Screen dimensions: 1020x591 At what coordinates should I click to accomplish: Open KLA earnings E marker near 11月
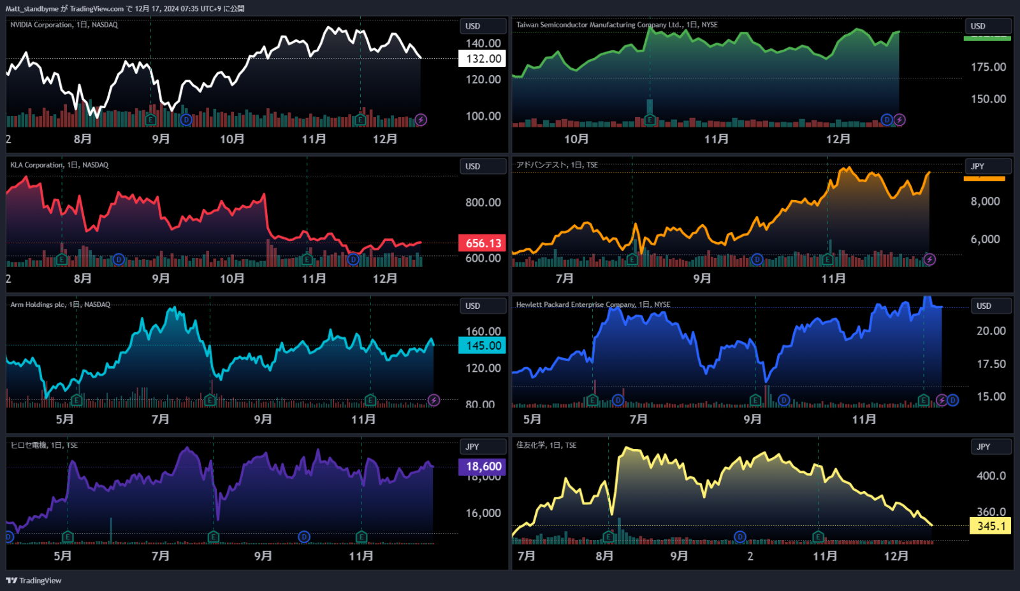(x=307, y=259)
